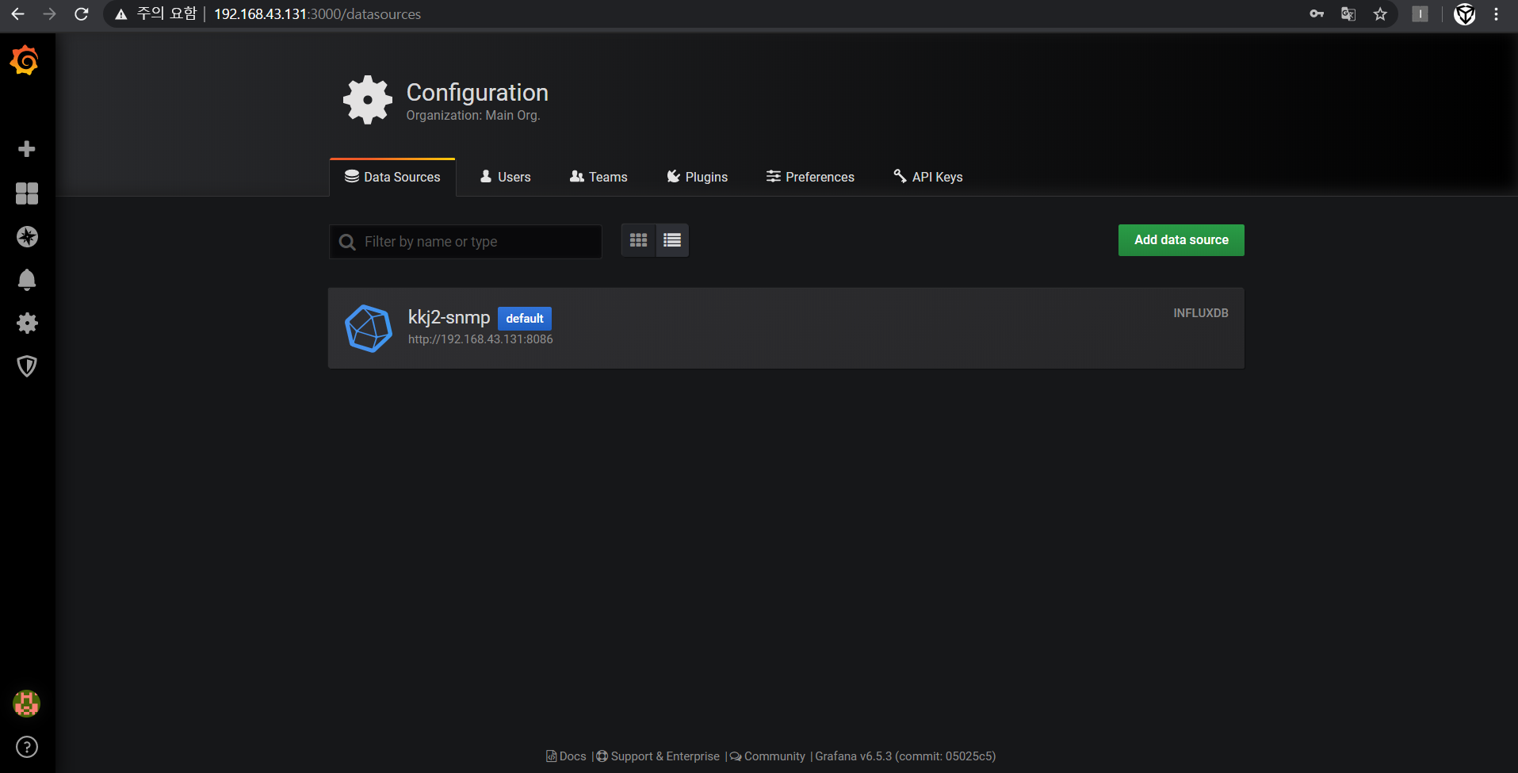This screenshot has height=773, width=1518.
Task: Click the browser extension icon
Action: click(x=1420, y=14)
